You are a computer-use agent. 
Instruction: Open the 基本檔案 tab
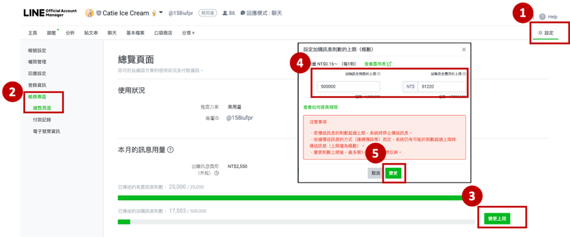135,33
